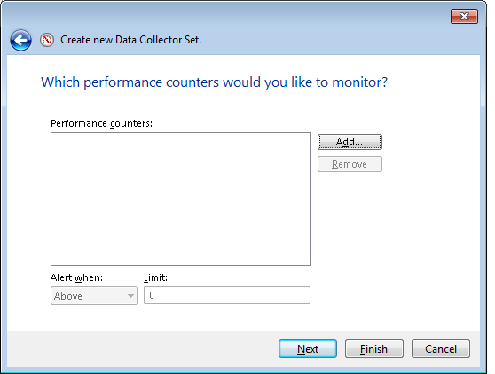Open the Add... counters dialog
Image resolution: width=495 pixels, height=374 pixels.
point(350,142)
